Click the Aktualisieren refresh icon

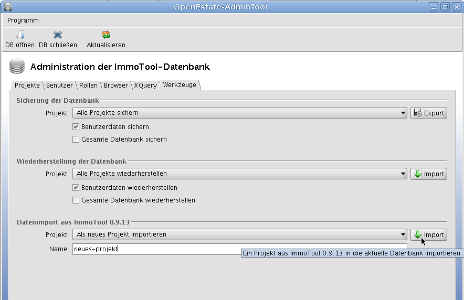point(106,35)
